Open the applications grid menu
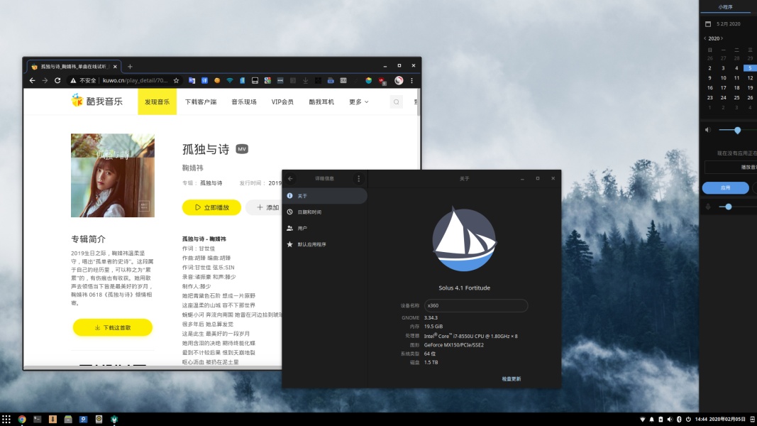The width and height of the screenshot is (757, 426). pyautogui.click(x=6, y=419)
